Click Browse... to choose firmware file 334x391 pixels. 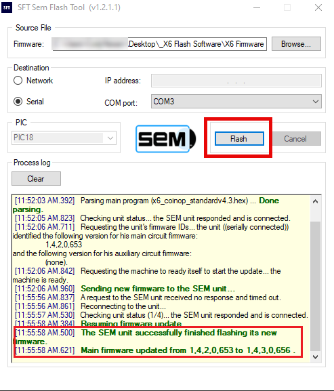296,44
